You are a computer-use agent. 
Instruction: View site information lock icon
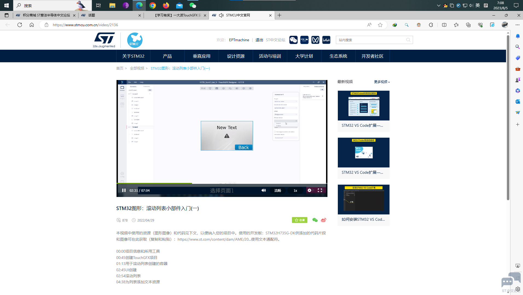pos(47,25)
